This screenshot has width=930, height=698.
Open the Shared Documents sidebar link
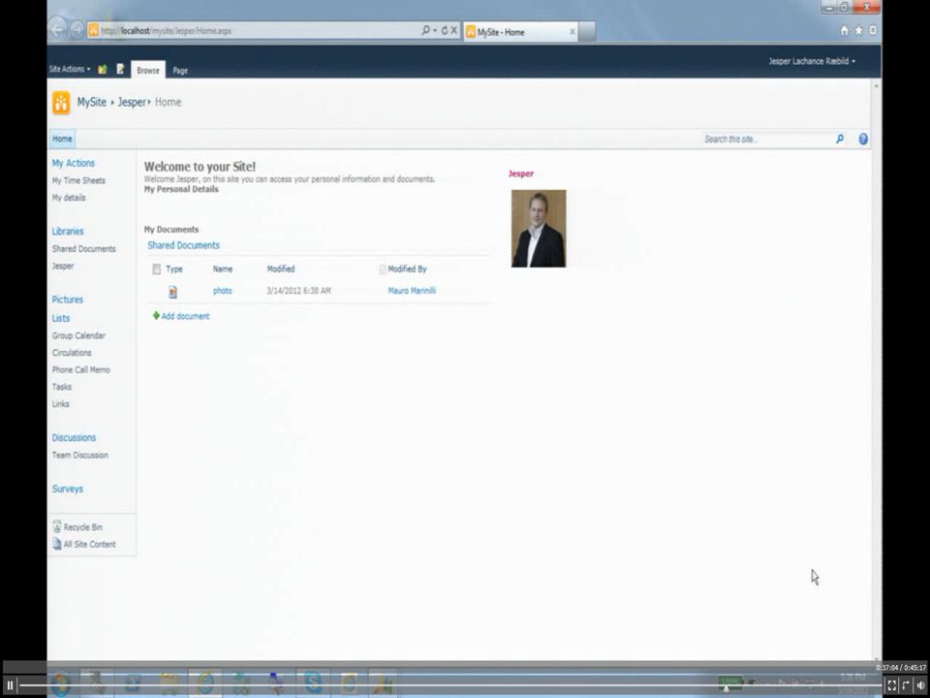83,249
